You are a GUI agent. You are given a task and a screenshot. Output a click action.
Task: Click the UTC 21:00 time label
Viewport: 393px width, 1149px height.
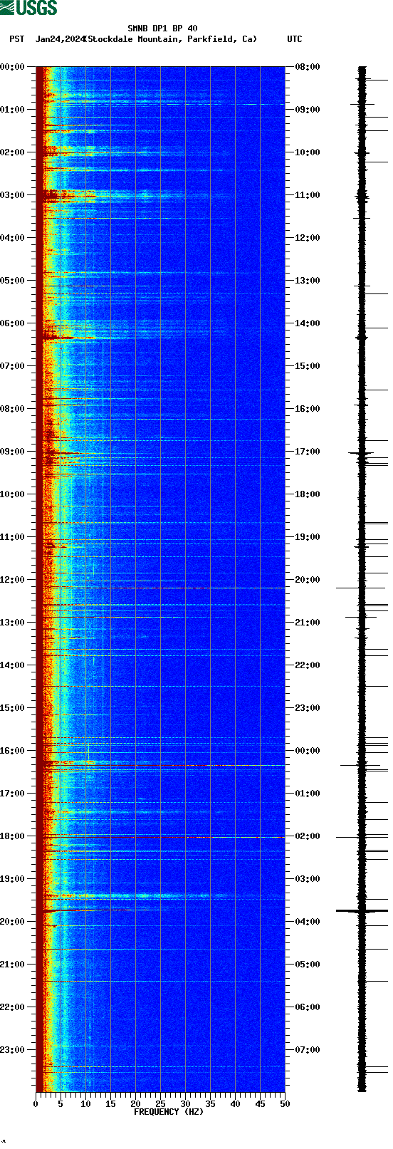308,623
